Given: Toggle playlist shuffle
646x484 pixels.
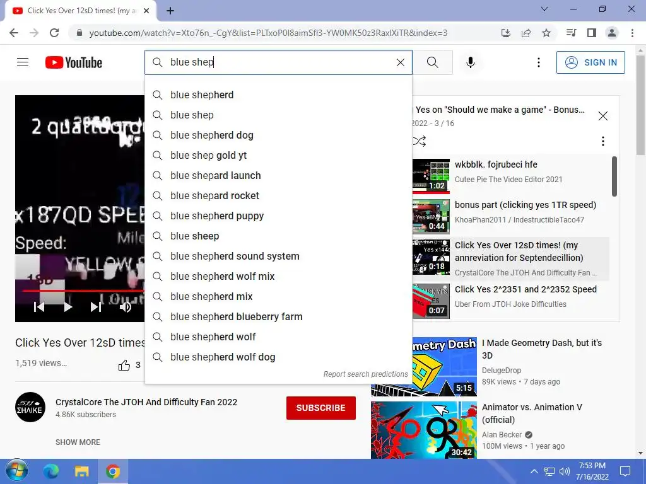Looking at the screenshot, I should click(x=420, y=142).
